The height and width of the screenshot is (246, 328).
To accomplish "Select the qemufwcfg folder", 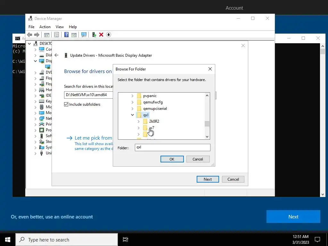I will [x=153, y=102].
